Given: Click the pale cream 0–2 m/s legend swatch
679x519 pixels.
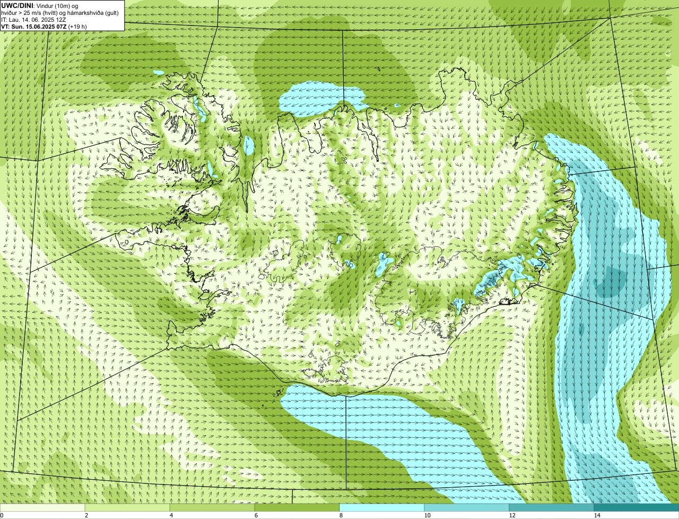Looking at the screenshot, I should [42, 507].
